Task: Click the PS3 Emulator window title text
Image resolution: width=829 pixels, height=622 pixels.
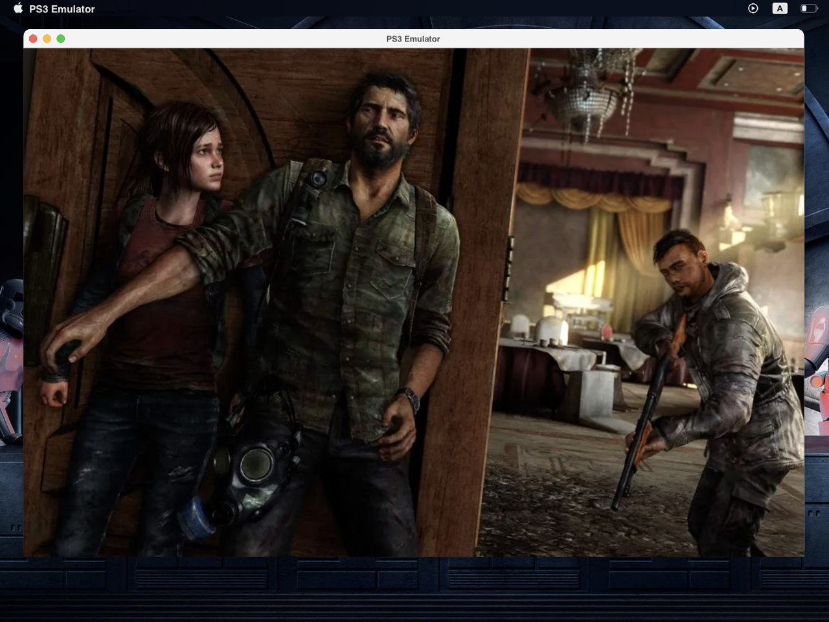Action: [x=413, y=39]
